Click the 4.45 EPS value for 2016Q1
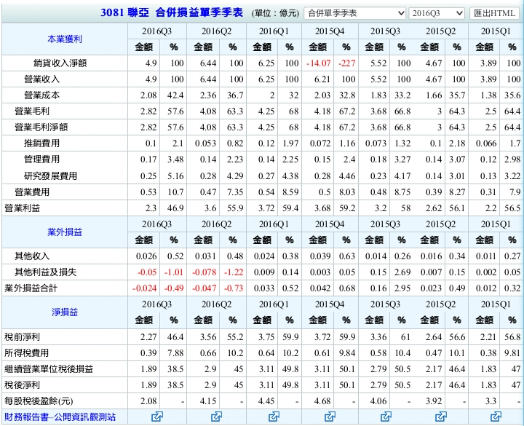The image size is (524, 426). [x=266, y=401]
